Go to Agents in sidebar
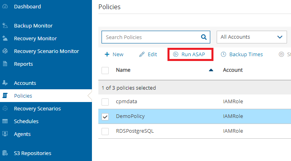Viewport: 291px width, 161px height. click(22, 134)
